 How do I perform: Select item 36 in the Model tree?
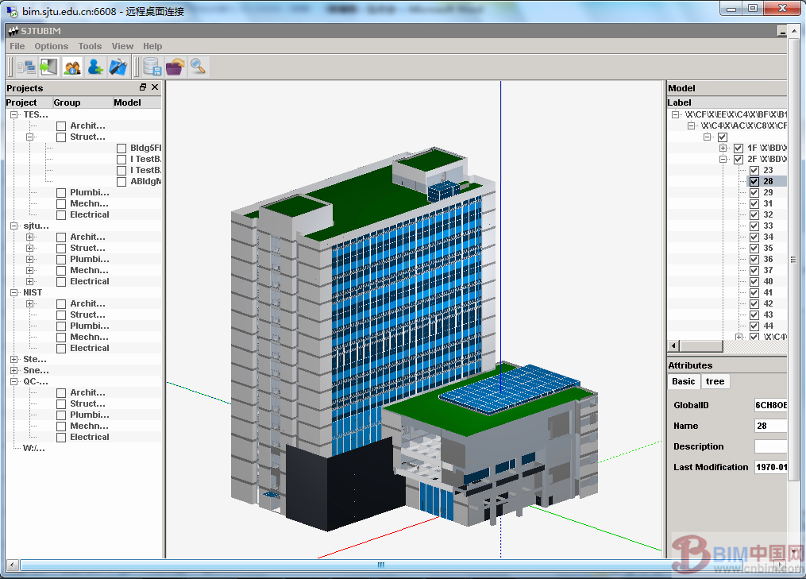[x=768, y=260]
